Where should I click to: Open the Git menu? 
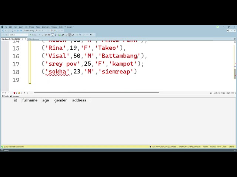click(26, 27)
